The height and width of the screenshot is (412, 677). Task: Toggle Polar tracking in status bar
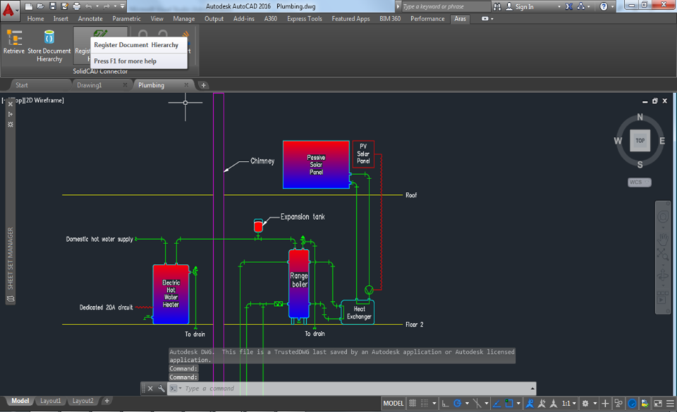click(457, 404)
